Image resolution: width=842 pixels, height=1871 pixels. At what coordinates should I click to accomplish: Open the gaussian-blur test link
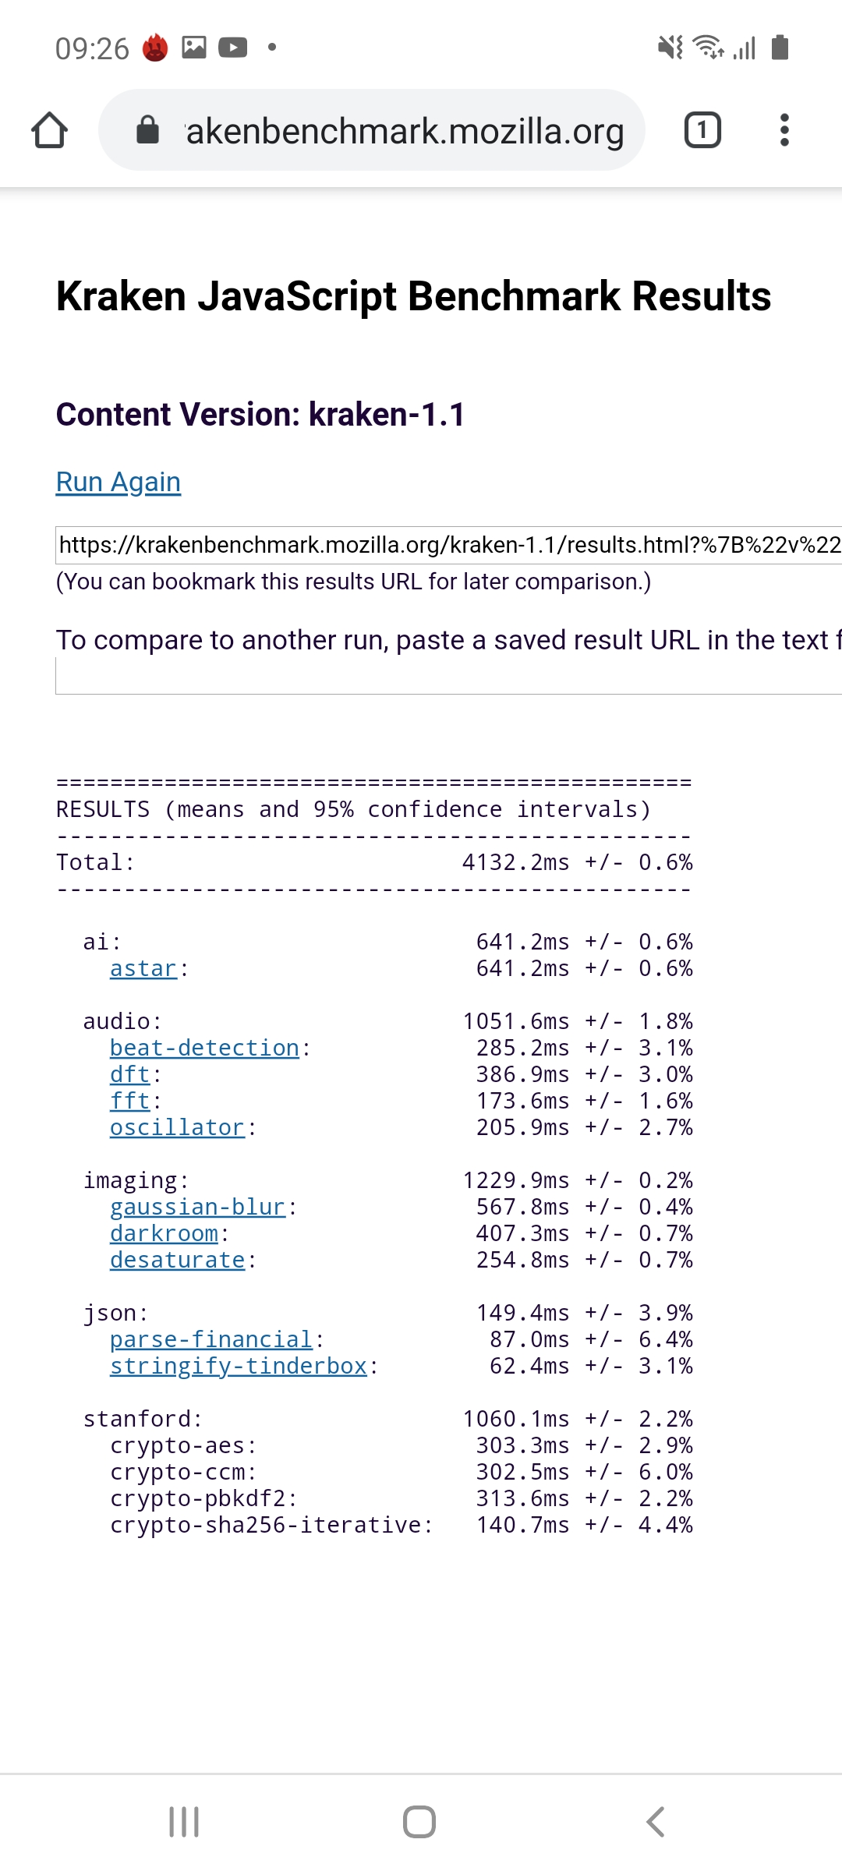click(x=197, y=1207)
